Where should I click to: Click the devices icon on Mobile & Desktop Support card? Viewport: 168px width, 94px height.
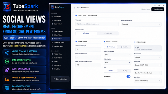7,79
